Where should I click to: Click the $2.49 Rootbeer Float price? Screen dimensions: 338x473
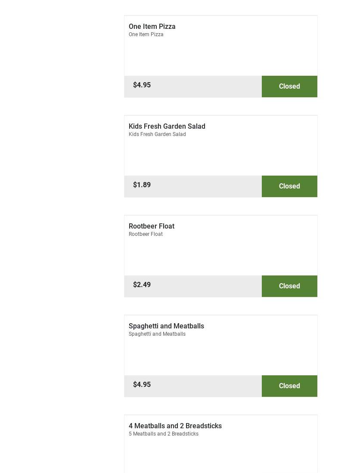142,285
